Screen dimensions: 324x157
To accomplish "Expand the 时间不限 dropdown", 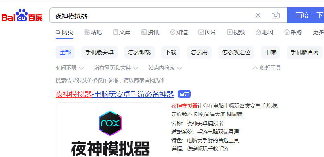I will [x=70, y=68].
